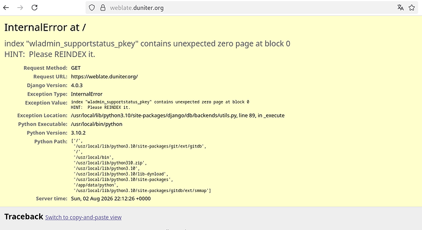Click the '/app/data/python' Python Path entry

pyautogui.click(x=96, y=185)
